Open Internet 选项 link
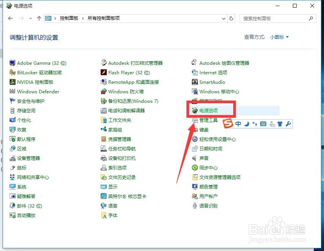This screenshot has height=251, width=324. 213,72
